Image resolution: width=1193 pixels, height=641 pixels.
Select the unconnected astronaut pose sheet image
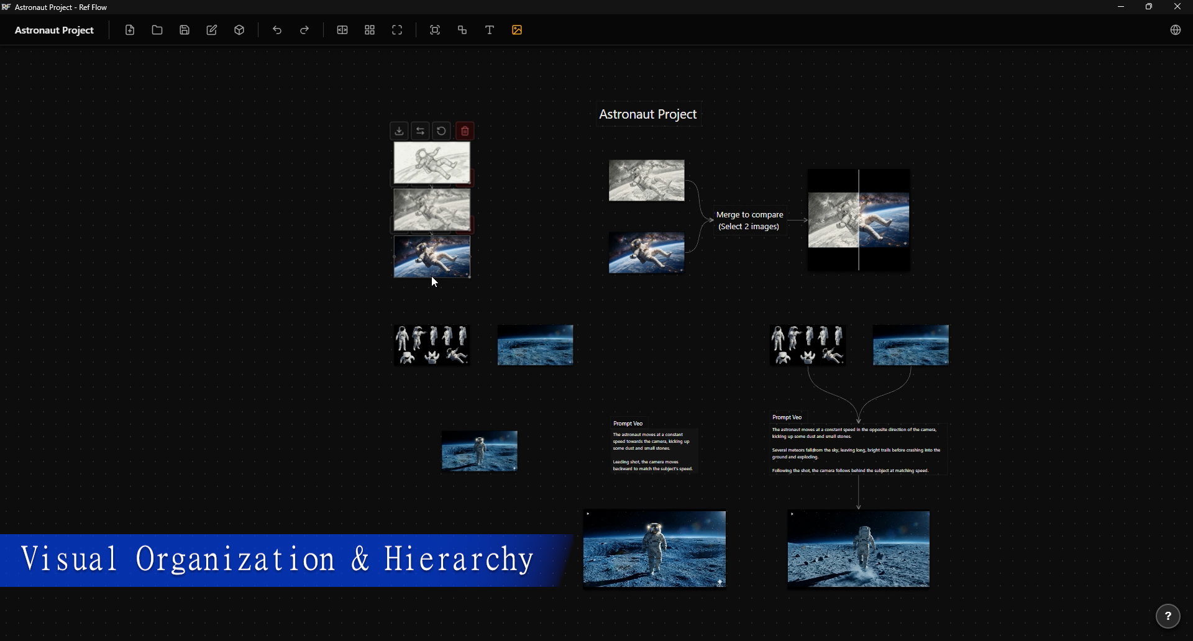pyautogui.click(x=432, y=345)
